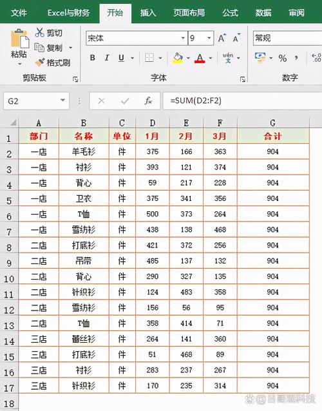
Task: Click the accounting number format icon
Action: [x=260, y=58]
